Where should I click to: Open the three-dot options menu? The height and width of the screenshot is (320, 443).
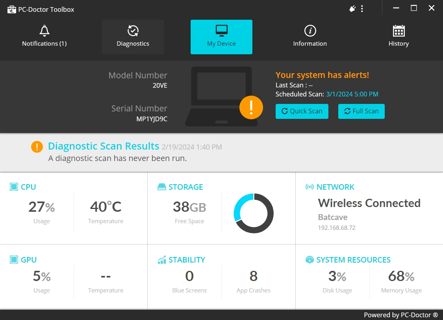362,9
